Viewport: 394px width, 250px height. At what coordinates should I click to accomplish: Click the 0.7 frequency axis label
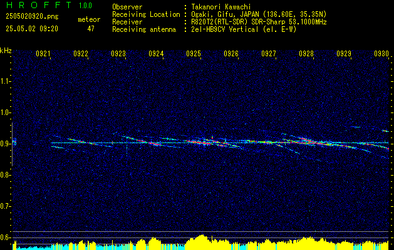pos(6,206)
